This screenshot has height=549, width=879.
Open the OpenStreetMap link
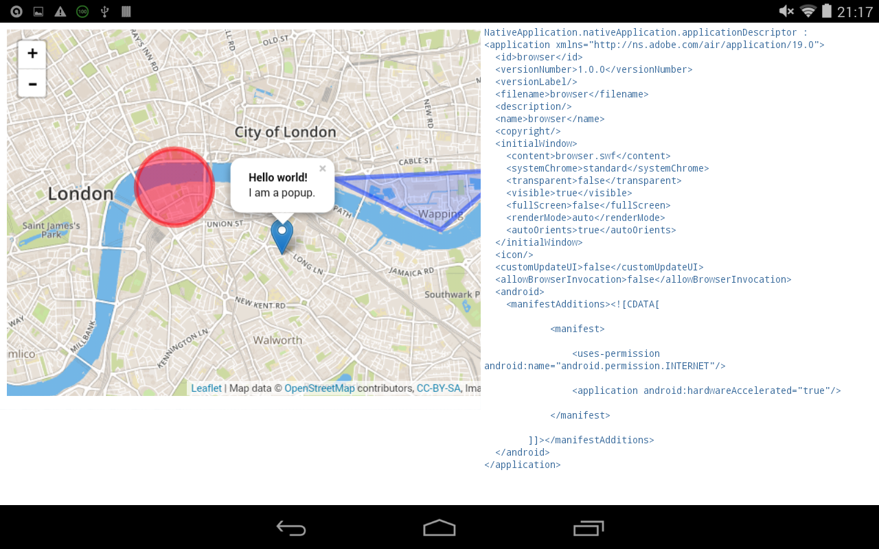pyautogui.click(x=319, y=388)
